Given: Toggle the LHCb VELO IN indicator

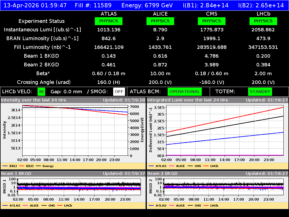Looking at the screenshot, I should (x=42, y=92).
